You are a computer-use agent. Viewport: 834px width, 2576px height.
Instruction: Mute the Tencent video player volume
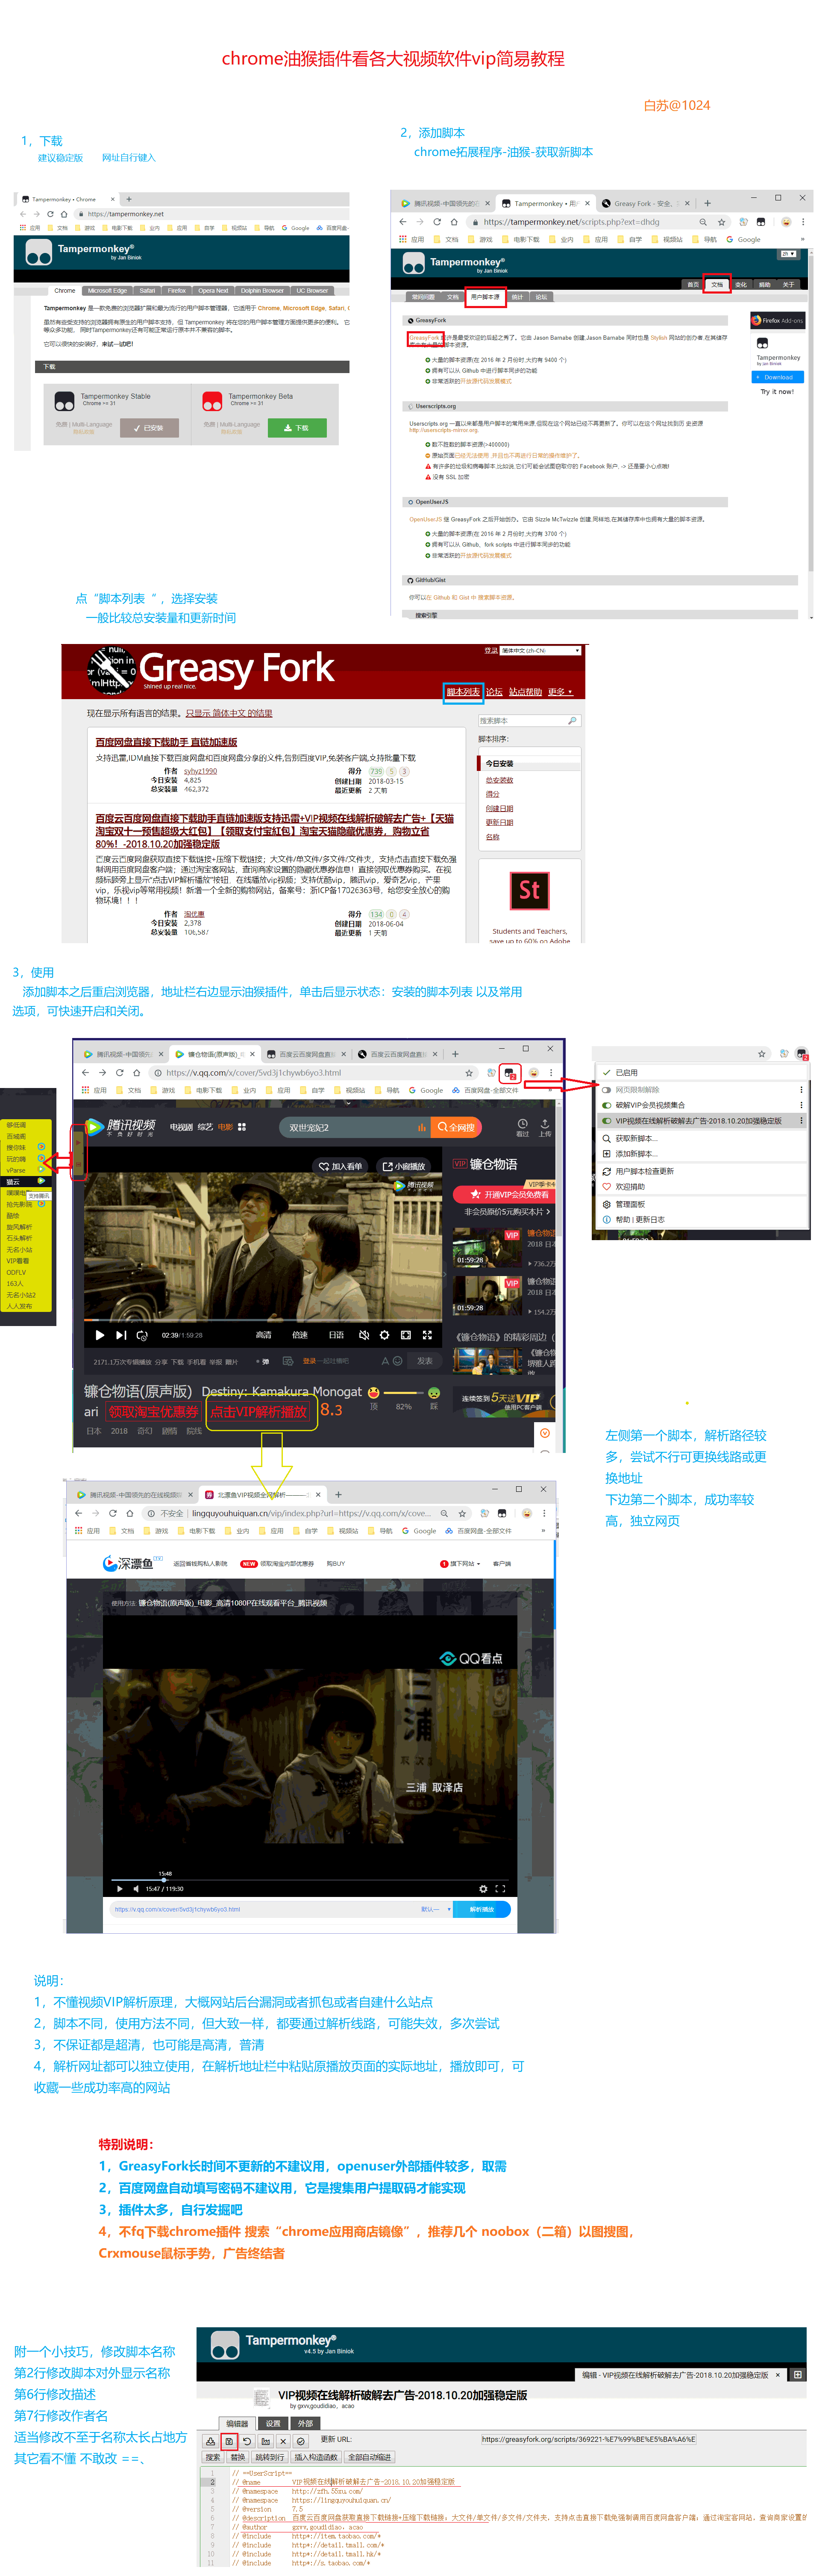364,1335
